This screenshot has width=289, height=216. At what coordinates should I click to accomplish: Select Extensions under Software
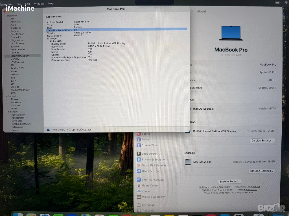click(17, 127)
